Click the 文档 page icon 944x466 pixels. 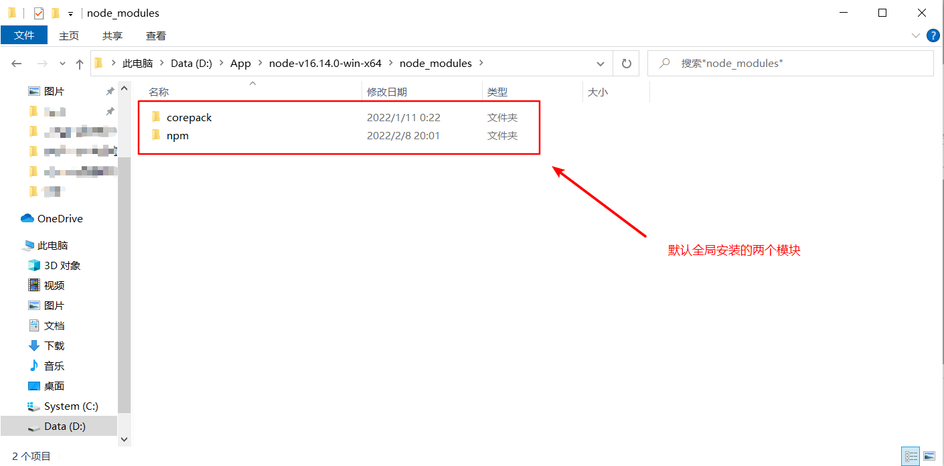34,325
